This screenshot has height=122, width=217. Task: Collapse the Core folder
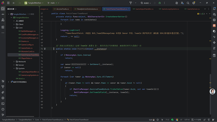pos(14,28)
